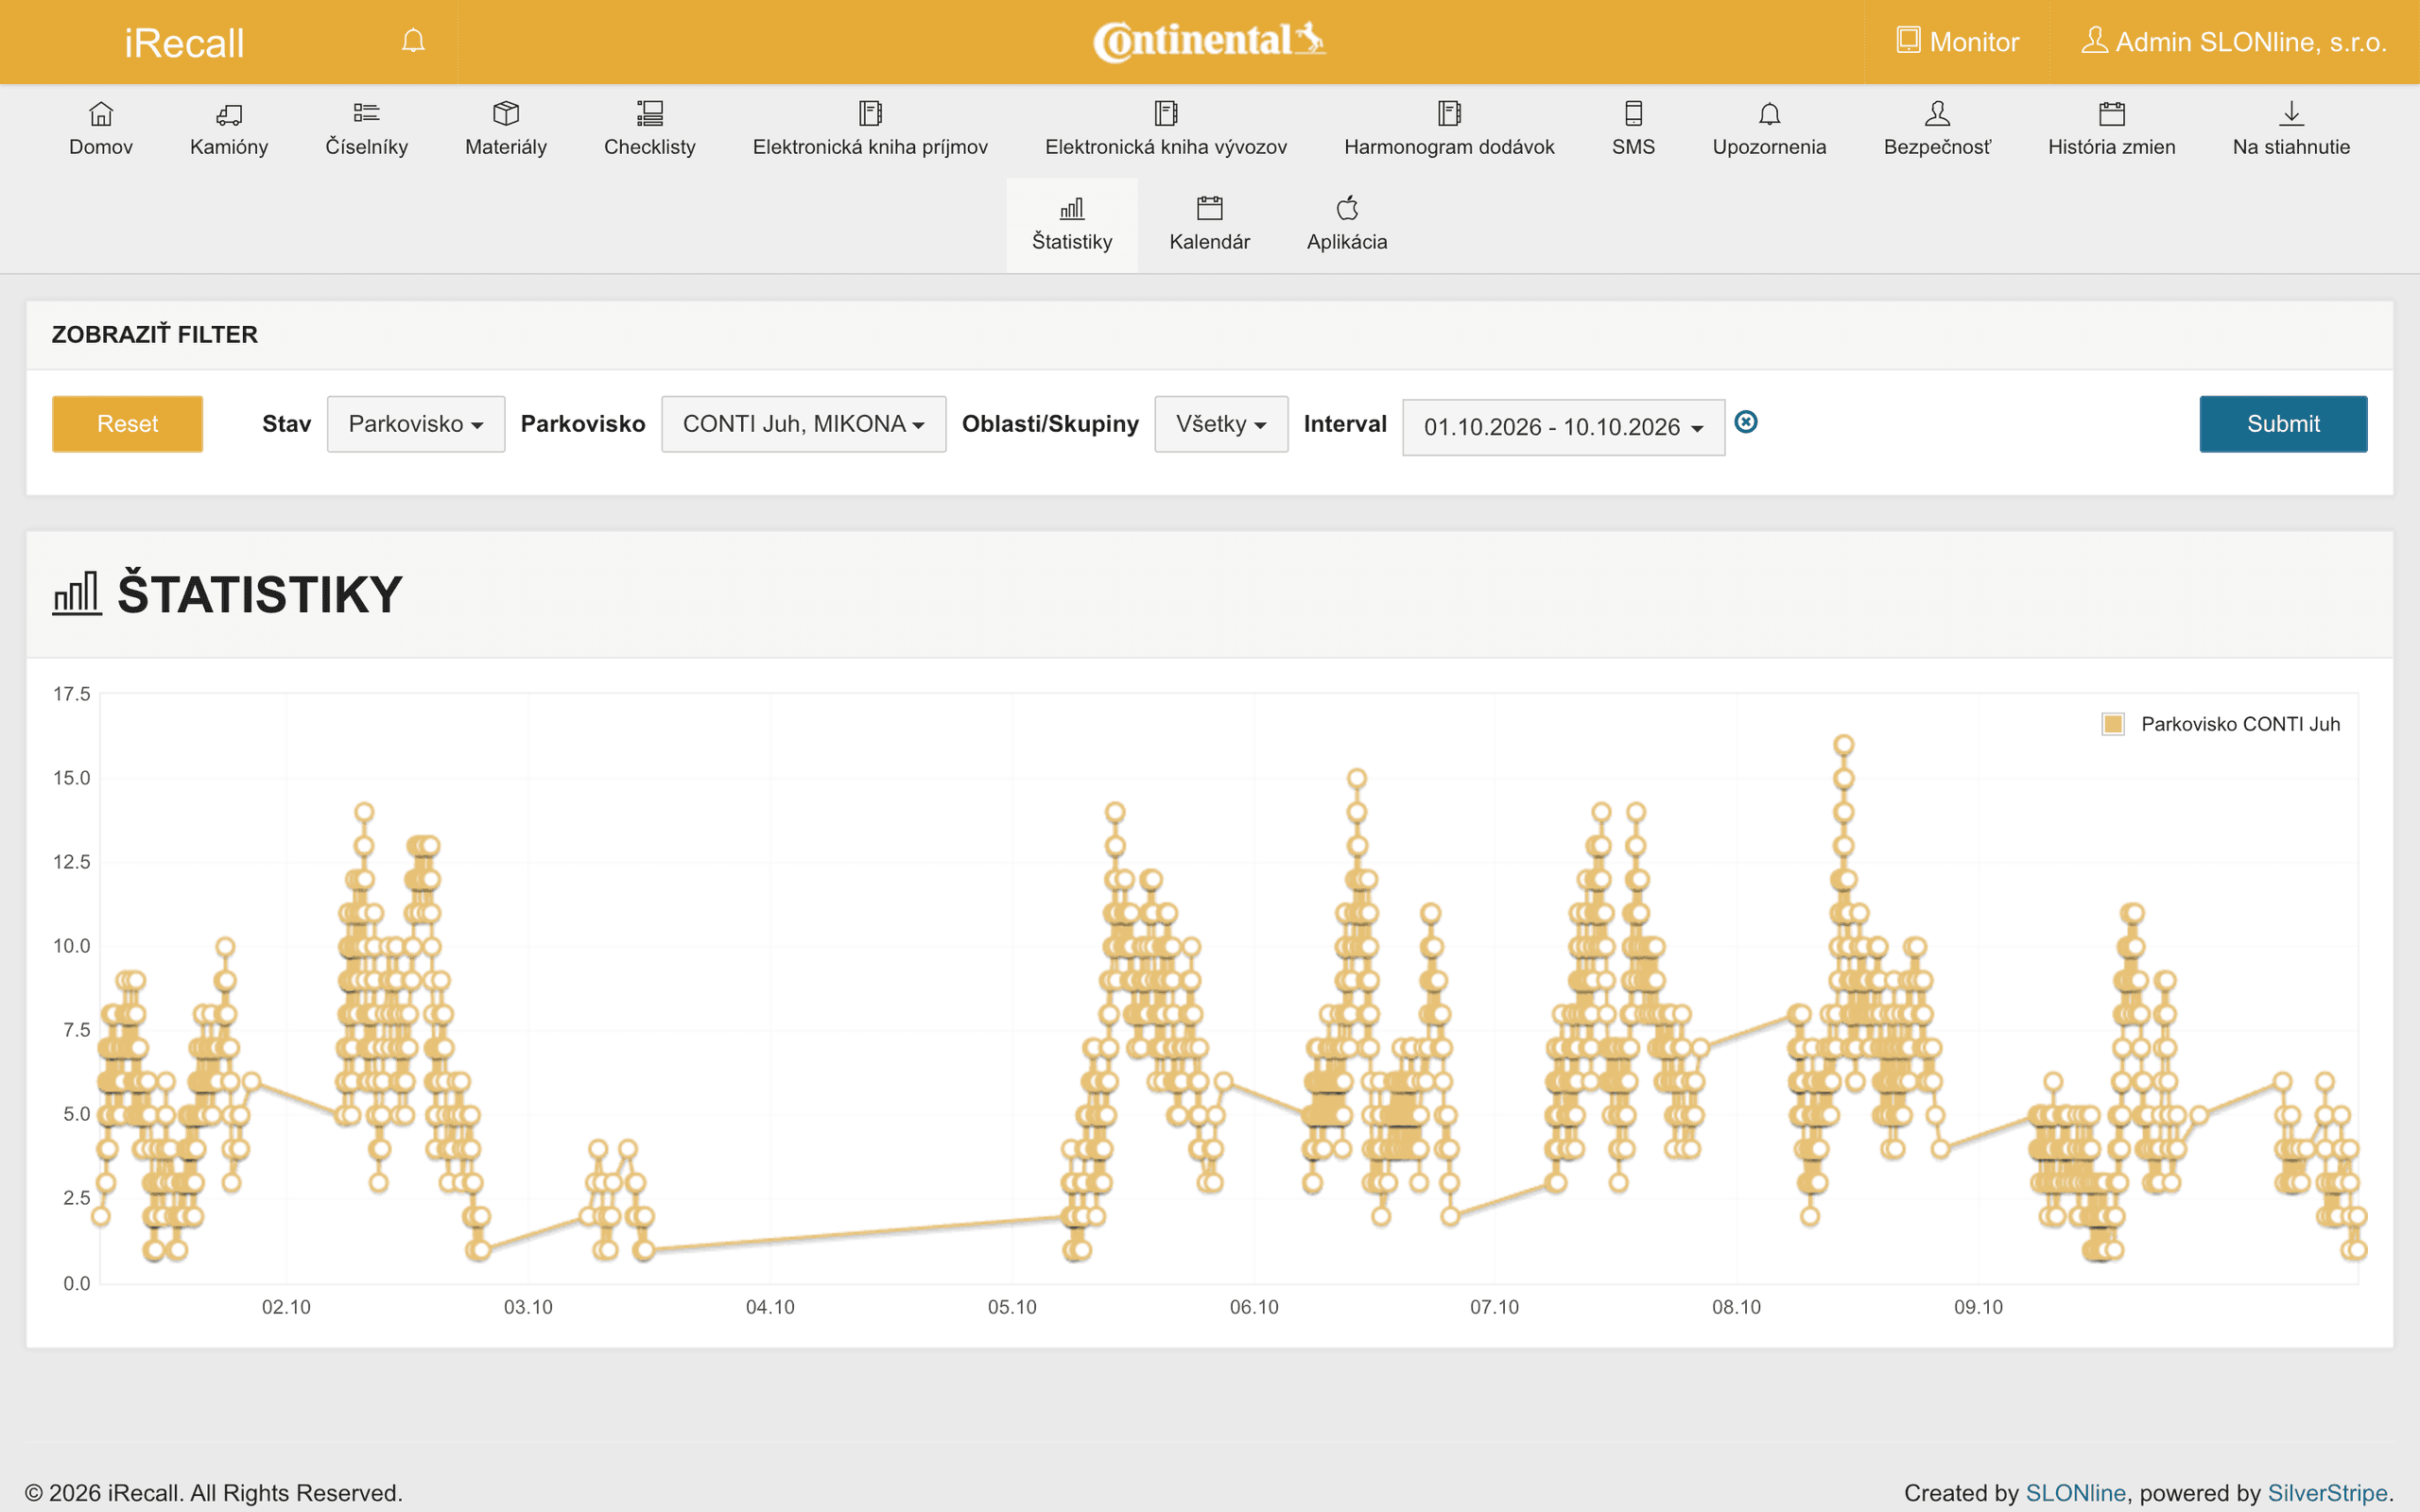Click the 05.10 x-axis label
Image resolution: width=2420 pixels, height=1512 pixels.
pyautogui.click(x=1012, y=1307)
